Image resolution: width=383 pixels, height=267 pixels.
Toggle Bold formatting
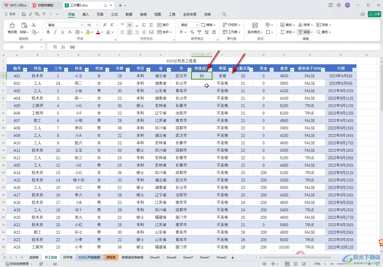coord(48,32)
